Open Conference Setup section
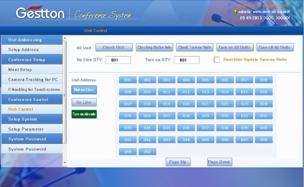This screenshot has width=304, height=187. (32, 60)
